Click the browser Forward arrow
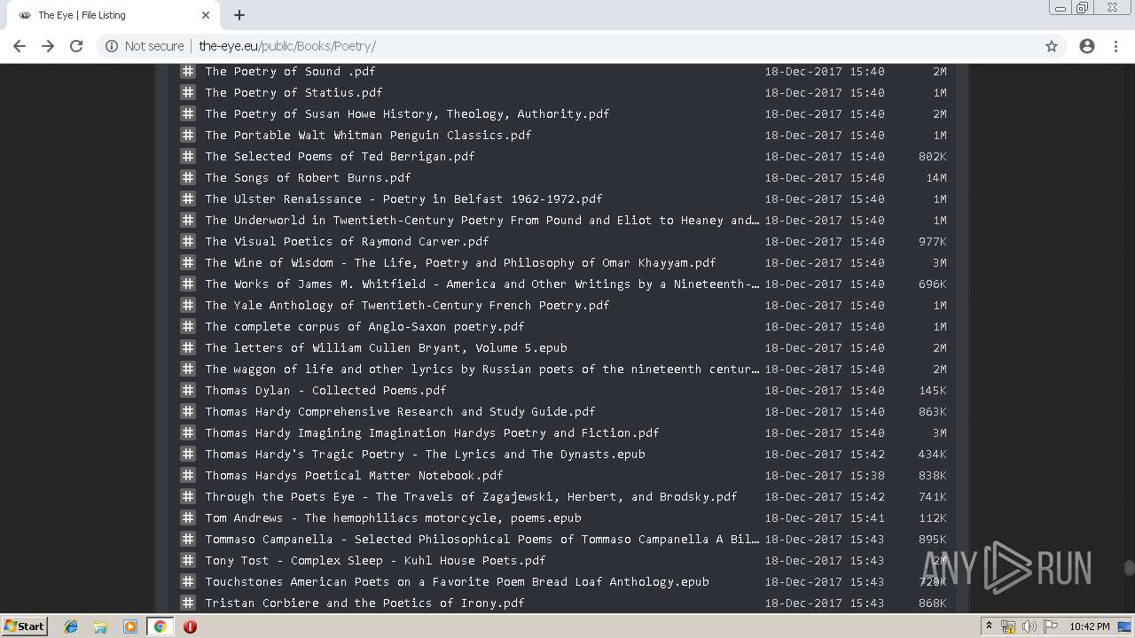 (48, 46)
